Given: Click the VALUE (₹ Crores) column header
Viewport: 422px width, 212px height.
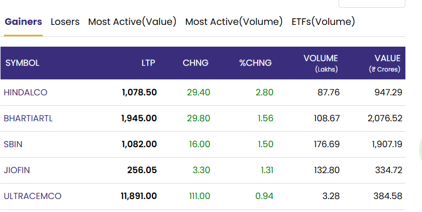Looking at the screenshot, I should tap(385, 63).
